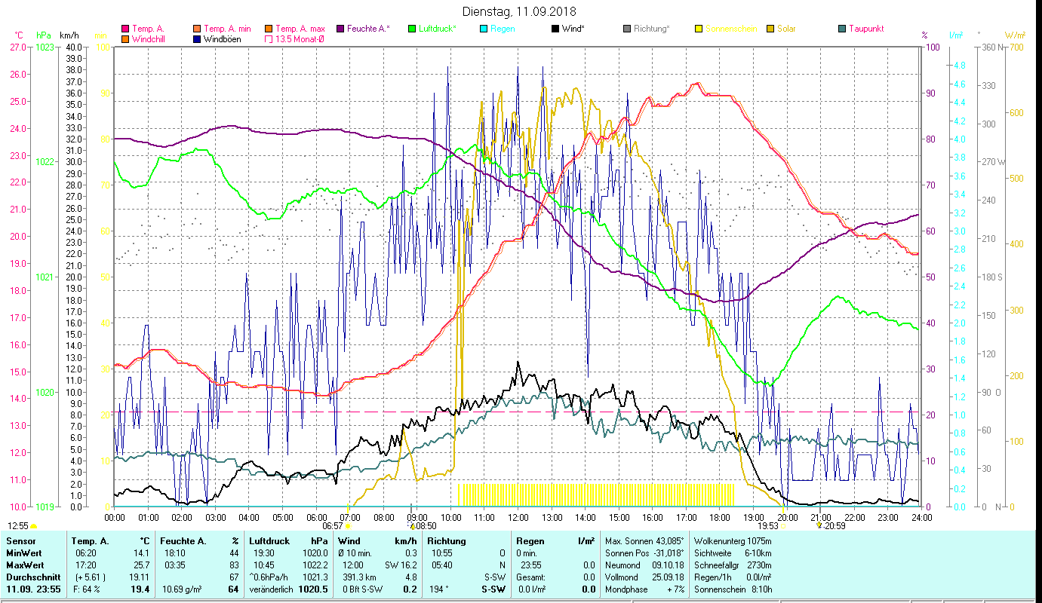Click the gray Richtung* legend square
Screen dimensions: 1042x603
(x=627, y=29)
